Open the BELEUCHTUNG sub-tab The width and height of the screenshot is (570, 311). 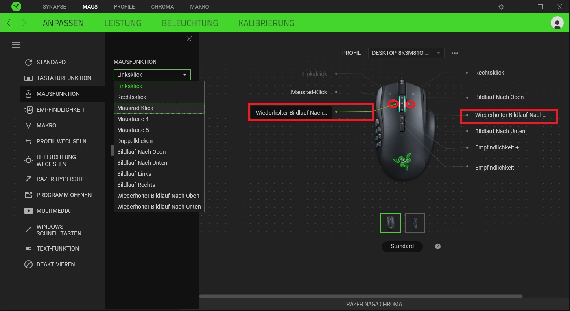[x=190, y=23]
